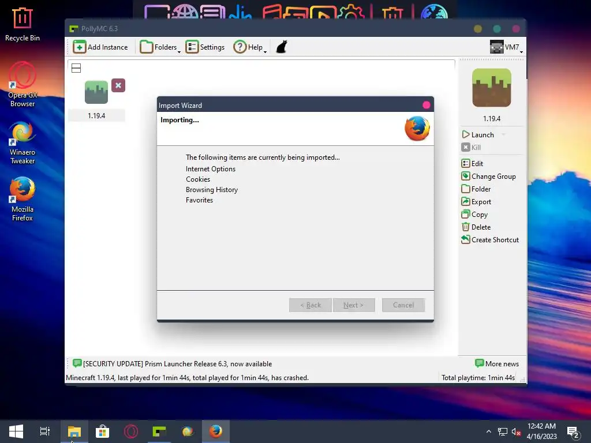Open the Help dropdown menu
This screenshot has height=443, width=591.
tap(249, 47)
